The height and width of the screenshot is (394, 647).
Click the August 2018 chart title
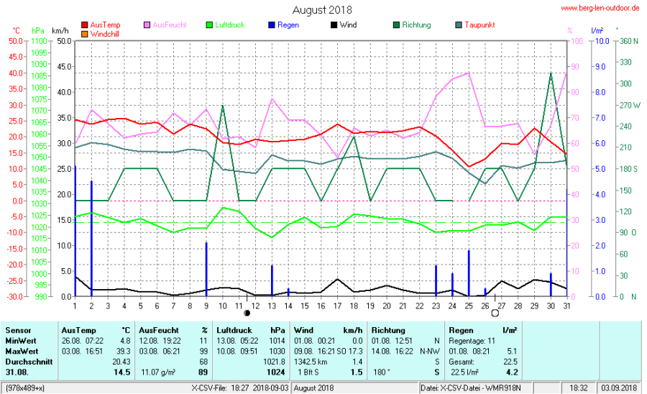(x=322, y=10)
